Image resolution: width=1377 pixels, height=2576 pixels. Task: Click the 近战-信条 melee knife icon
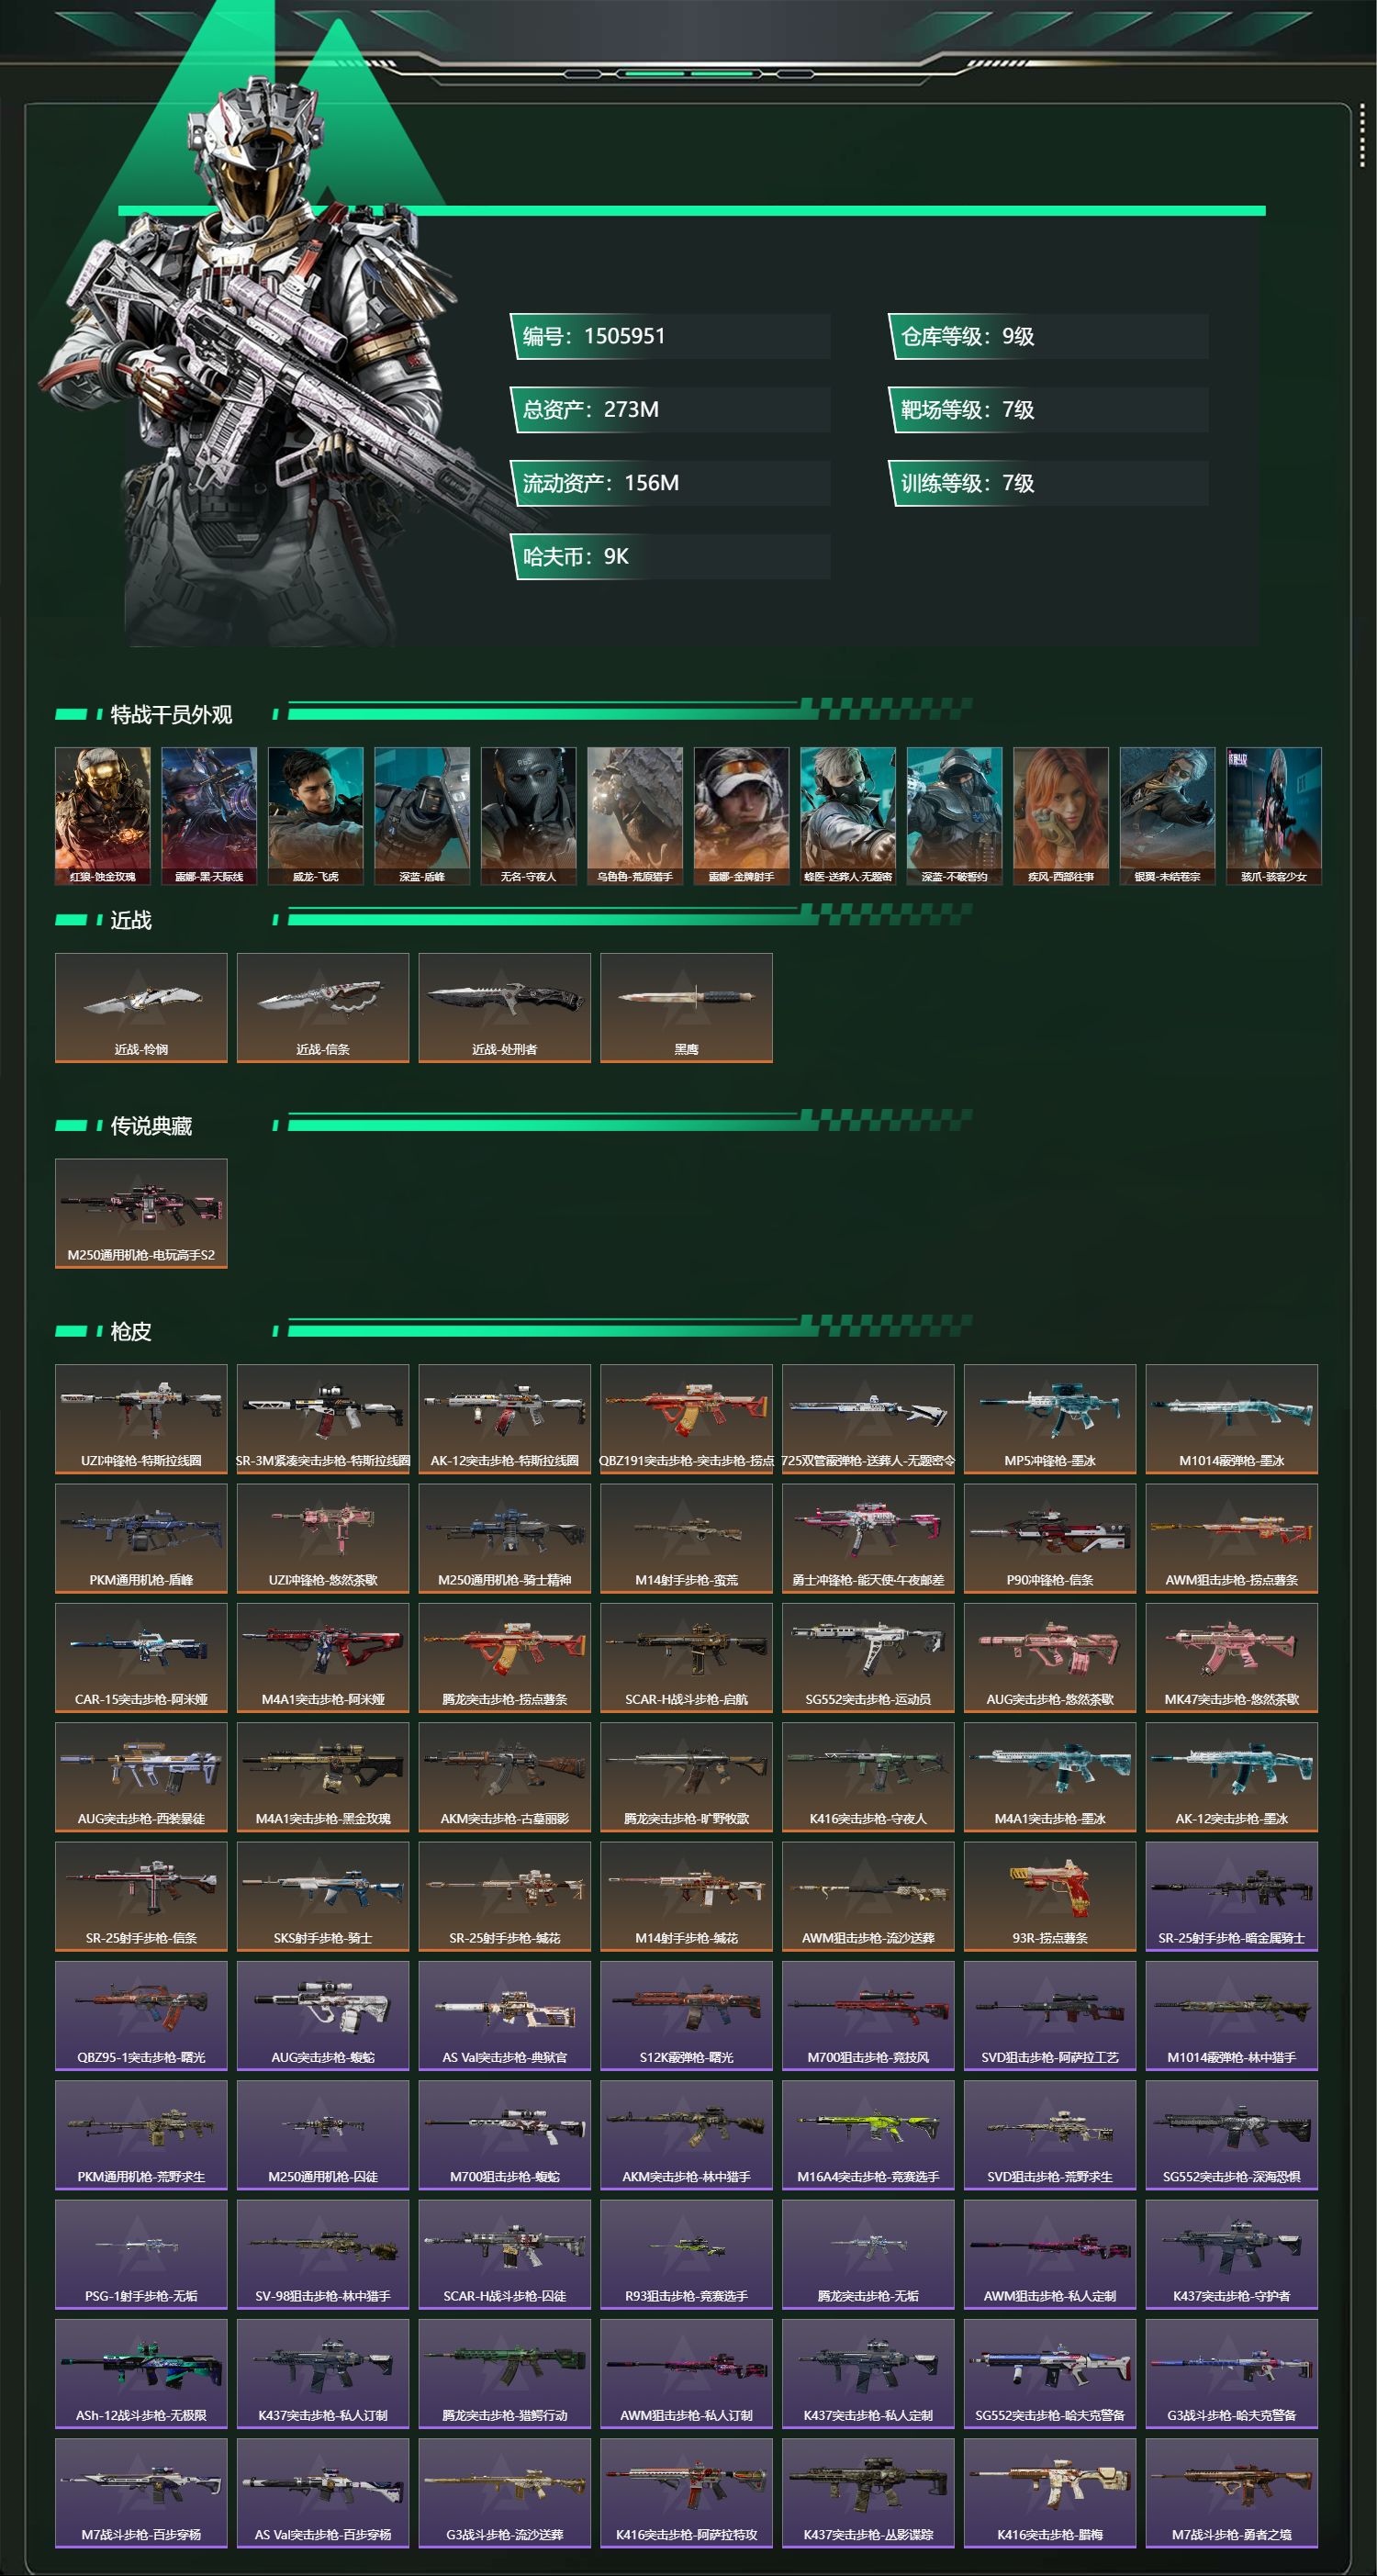point(323,1007)
